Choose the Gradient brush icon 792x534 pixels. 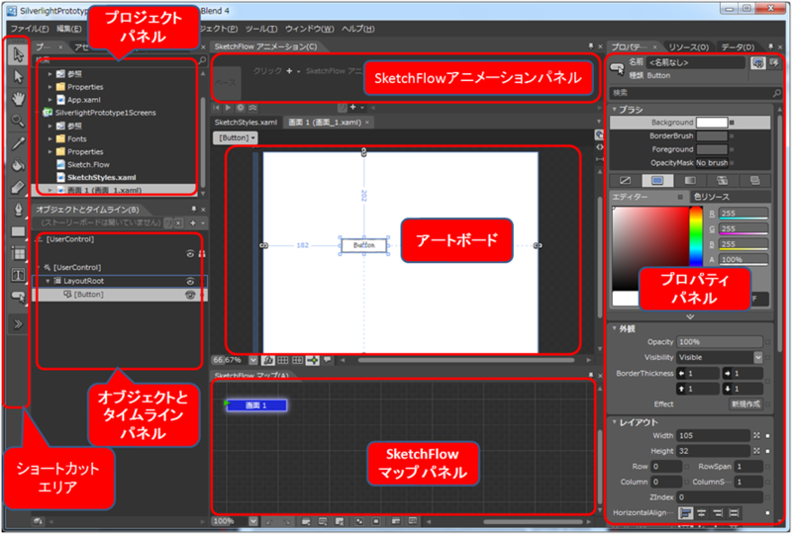pos(689,181)
